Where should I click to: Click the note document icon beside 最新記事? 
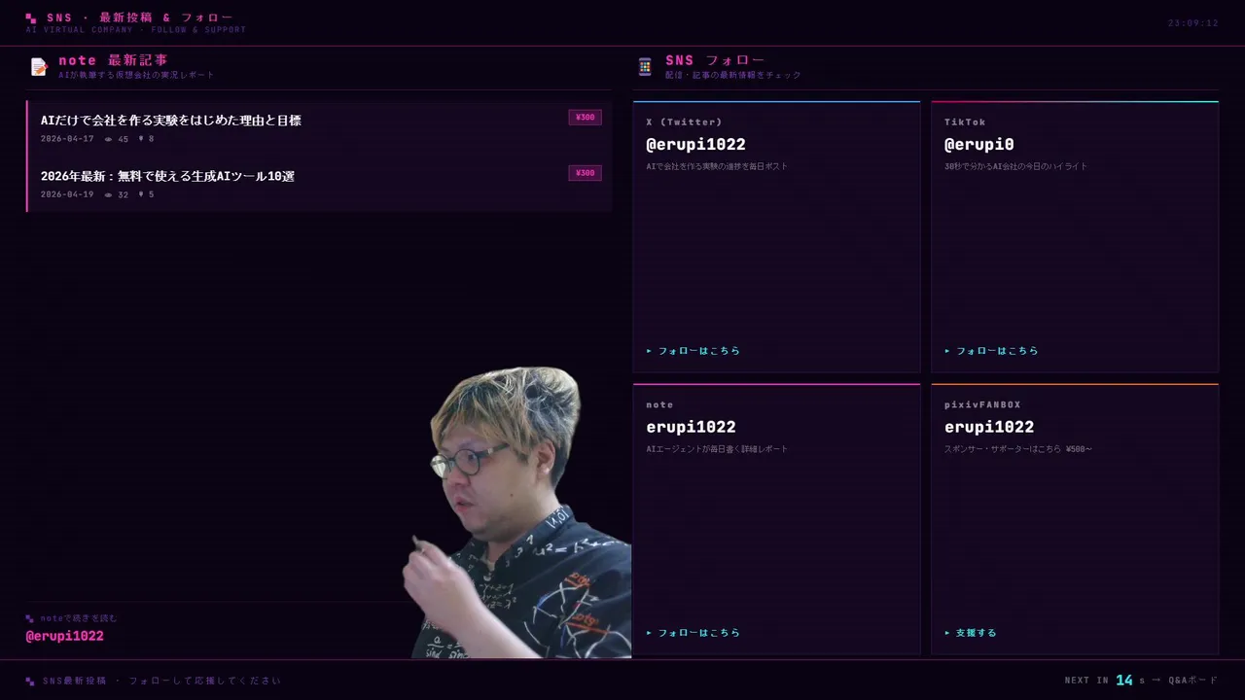click(39, 66)
